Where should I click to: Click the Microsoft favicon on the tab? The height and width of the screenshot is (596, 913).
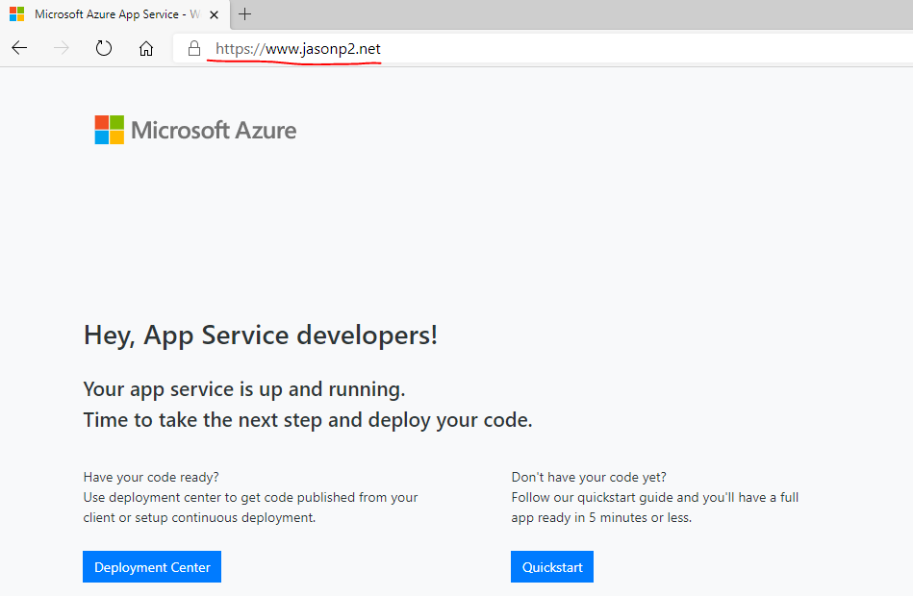(16, 14)
